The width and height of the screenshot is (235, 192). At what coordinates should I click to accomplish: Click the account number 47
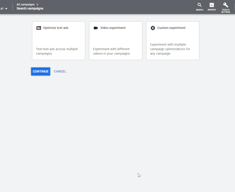click(x=2, y=9)
